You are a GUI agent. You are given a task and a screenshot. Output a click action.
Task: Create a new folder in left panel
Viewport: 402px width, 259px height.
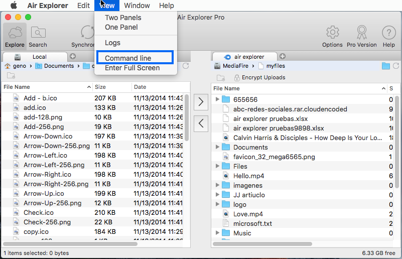point(11,76)
